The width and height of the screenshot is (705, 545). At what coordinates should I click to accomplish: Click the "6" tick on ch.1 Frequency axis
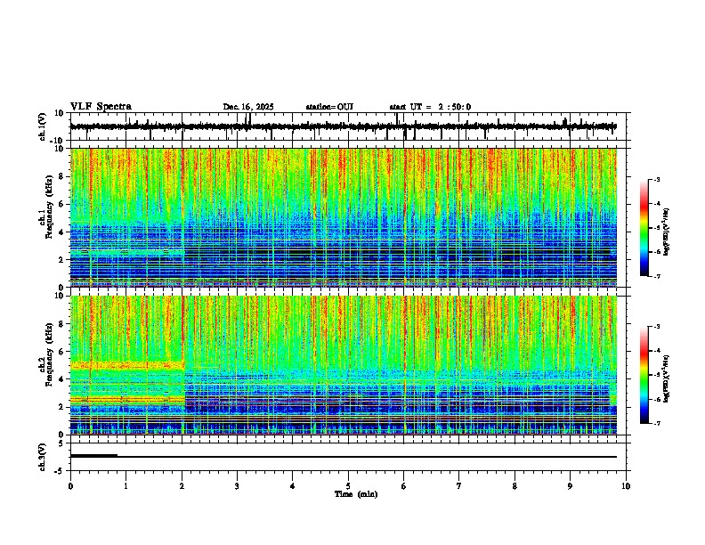pos(62,204)
